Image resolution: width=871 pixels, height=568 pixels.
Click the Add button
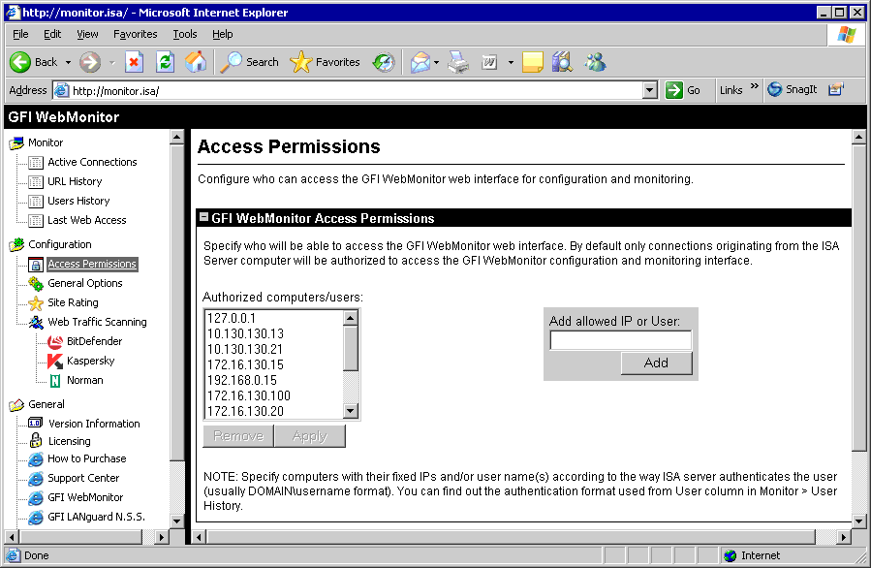[656, 363]
